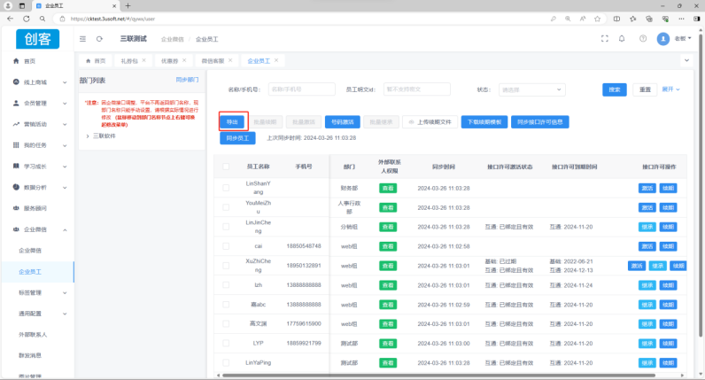This screenshot has height=380, width=705.
Task: Expand the 营销活动 menu chevron
Action: pyautogui.click(x=65, y=125)
